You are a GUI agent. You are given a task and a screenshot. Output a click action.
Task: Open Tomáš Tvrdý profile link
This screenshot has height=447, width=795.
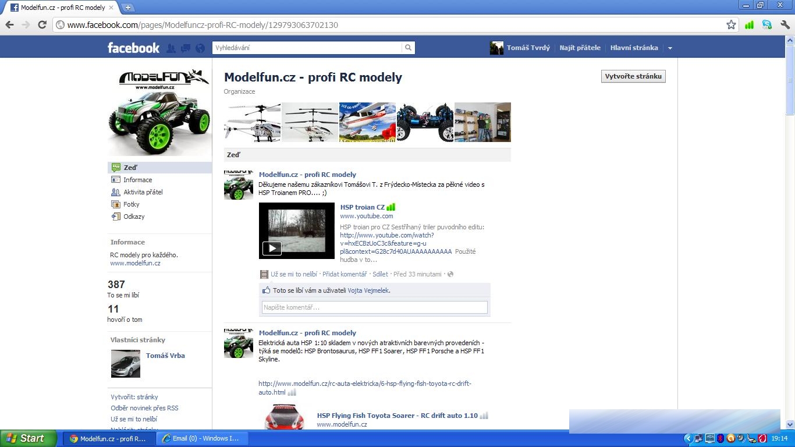[528, 48]
